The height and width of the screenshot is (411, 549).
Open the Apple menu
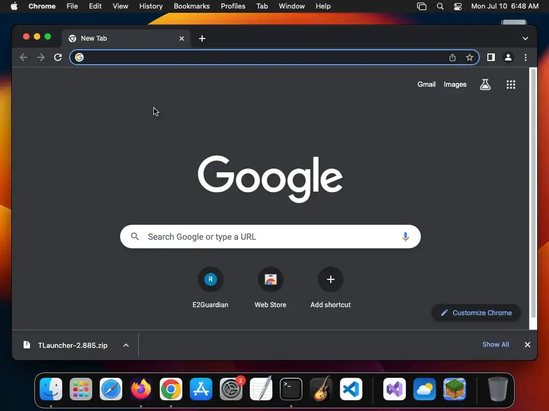pyautogui.click(x=14, y=6)
